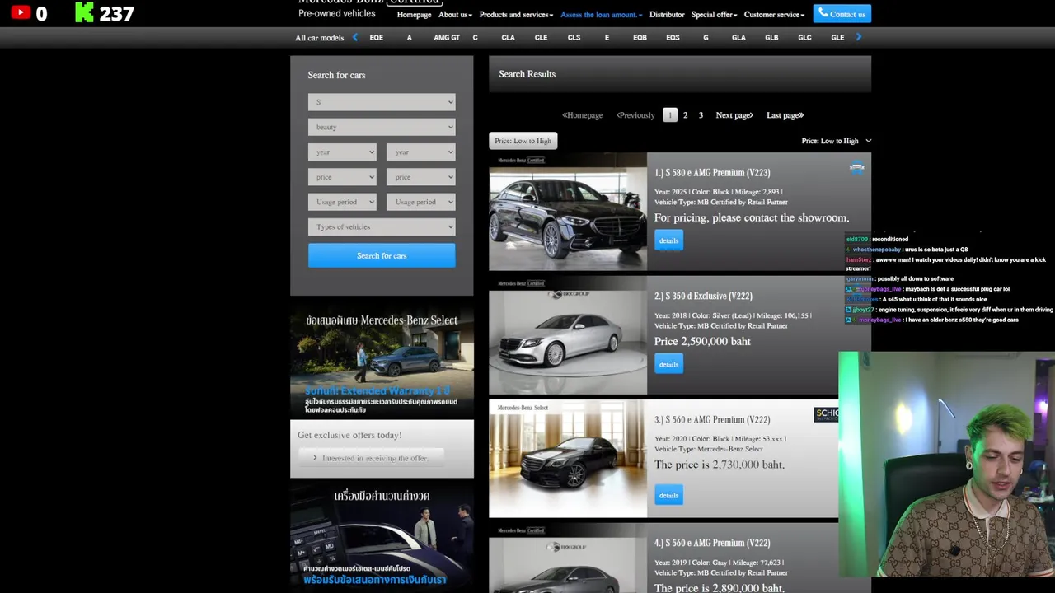1055x593 pixels.
Task: Click the green Kick logo icon
Action: point(84,12)
